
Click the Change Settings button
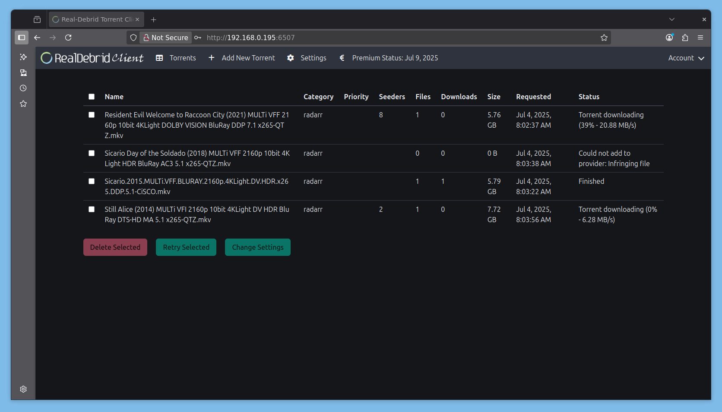[258, 247]
